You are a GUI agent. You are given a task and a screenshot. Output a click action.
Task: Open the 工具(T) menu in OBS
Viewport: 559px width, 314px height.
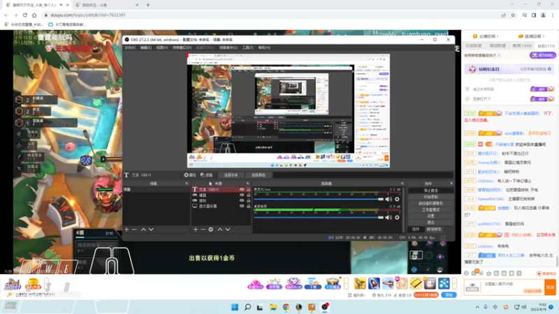click(248, 47)
